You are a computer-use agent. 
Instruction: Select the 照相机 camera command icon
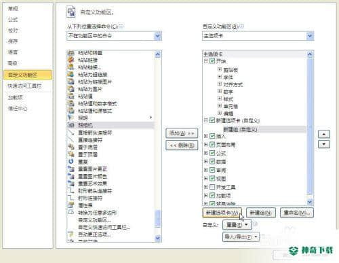[x=71, y=125]
